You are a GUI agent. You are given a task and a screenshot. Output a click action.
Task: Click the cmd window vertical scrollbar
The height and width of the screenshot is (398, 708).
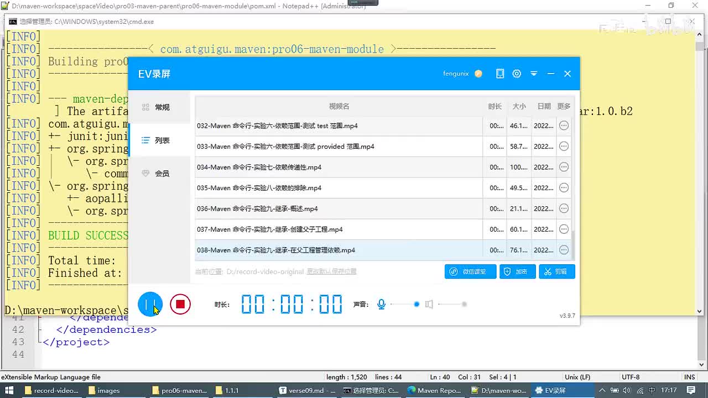pyautogui.click(x=699, y=172)
